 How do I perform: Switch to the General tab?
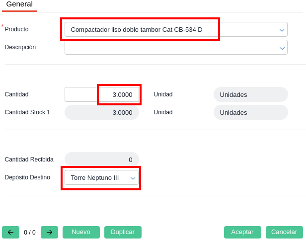(x=19, y=4)
